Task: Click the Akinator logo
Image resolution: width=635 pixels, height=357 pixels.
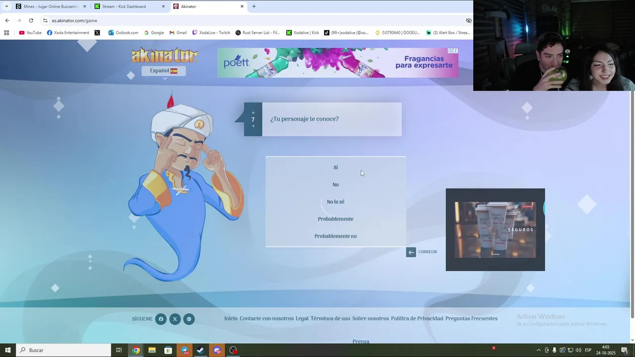Action: [x=164, y=55]
